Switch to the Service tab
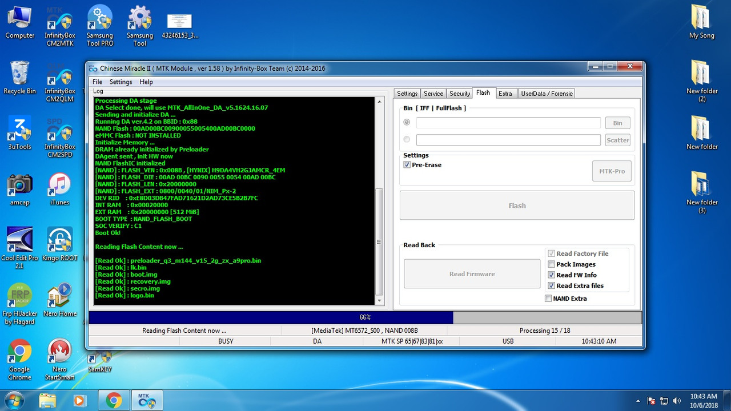The height and width of the screenshot is (411, 731). click(433, 94)
